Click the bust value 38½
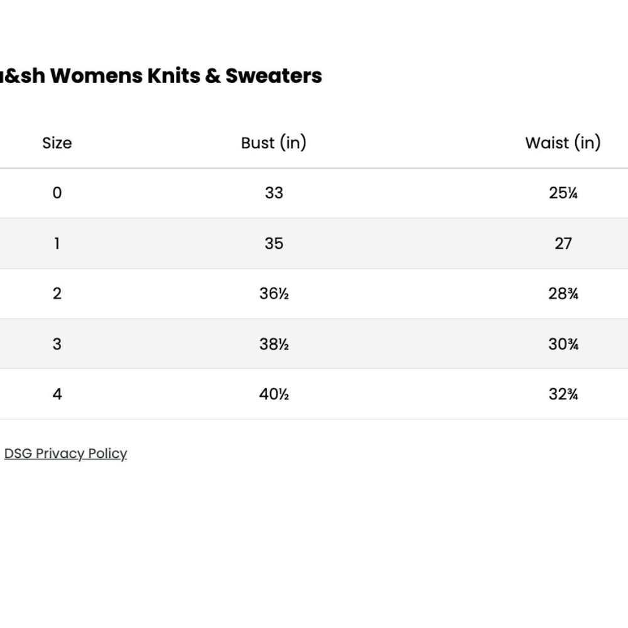This screenshot has height=628, width=628. (x=274, y=344)
